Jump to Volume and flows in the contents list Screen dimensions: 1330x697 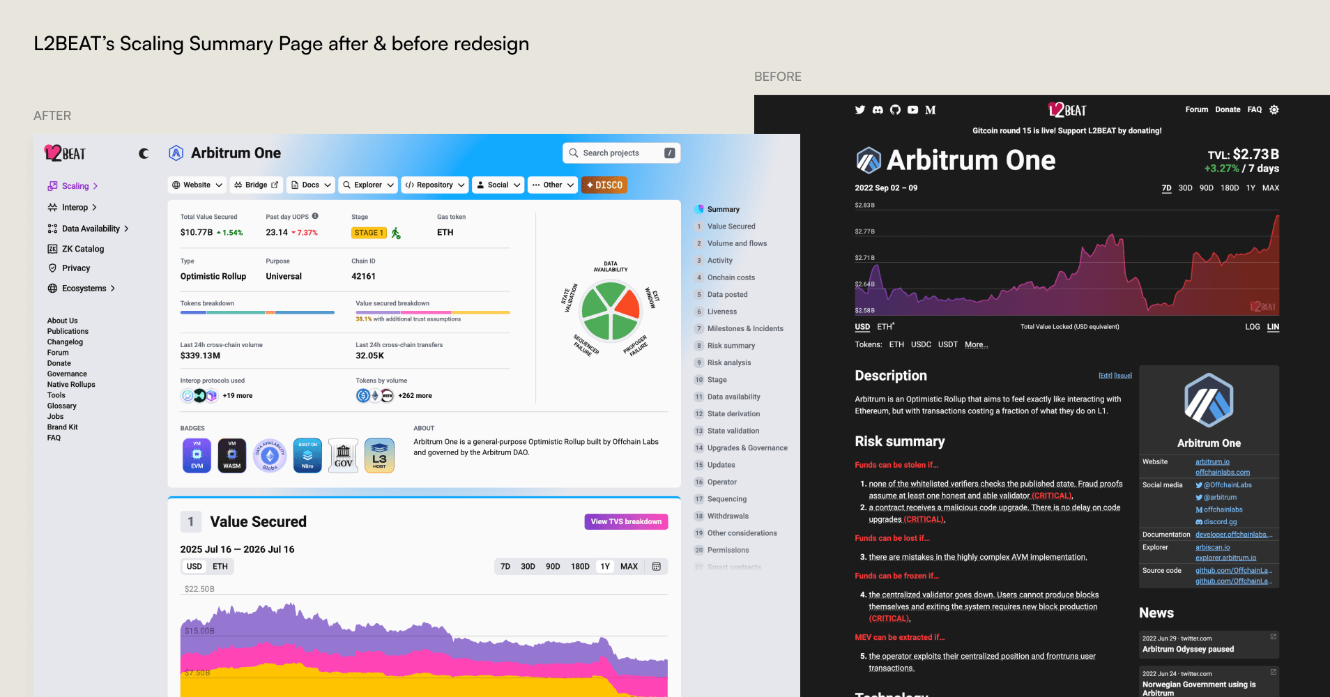pyautogui.click(x=737, y=243)
